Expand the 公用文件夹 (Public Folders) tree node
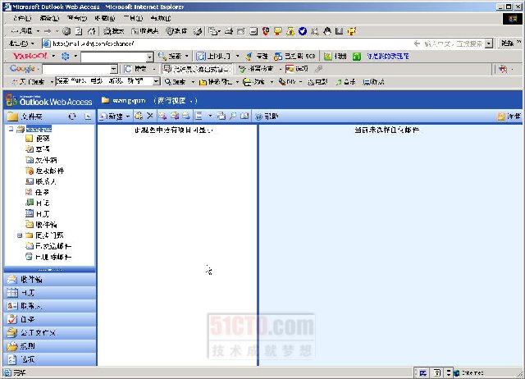 (x=19, y=235)
